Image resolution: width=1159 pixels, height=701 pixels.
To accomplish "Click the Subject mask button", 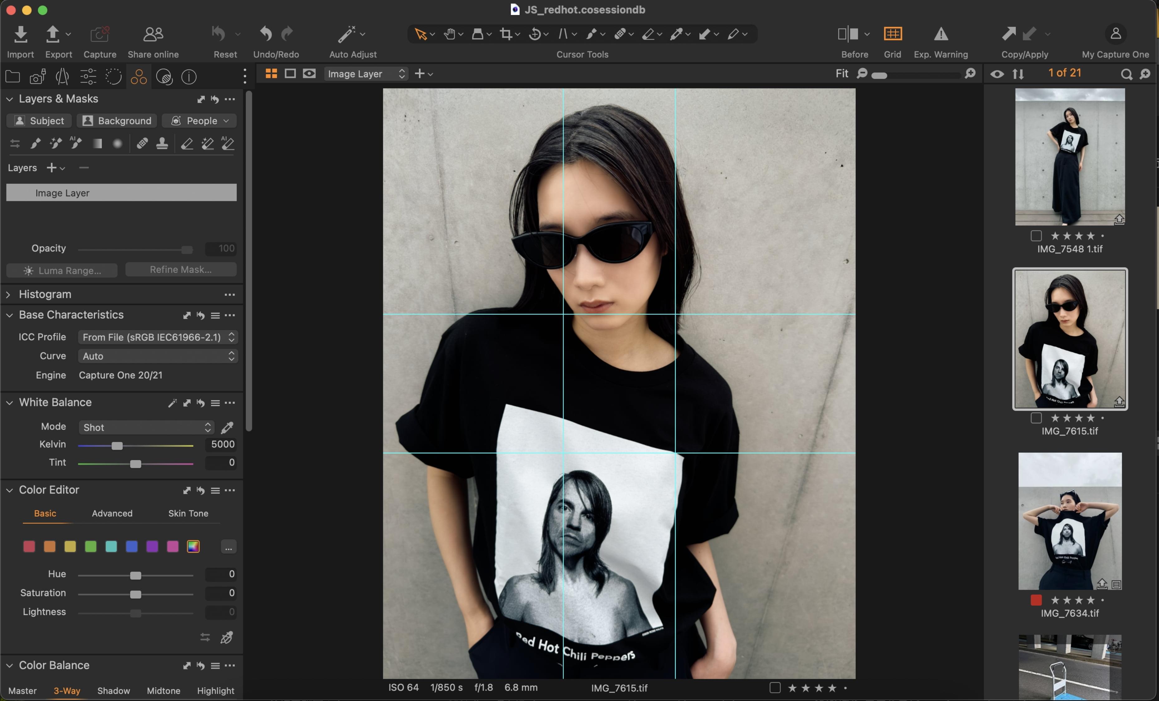I will pos(39,121).
